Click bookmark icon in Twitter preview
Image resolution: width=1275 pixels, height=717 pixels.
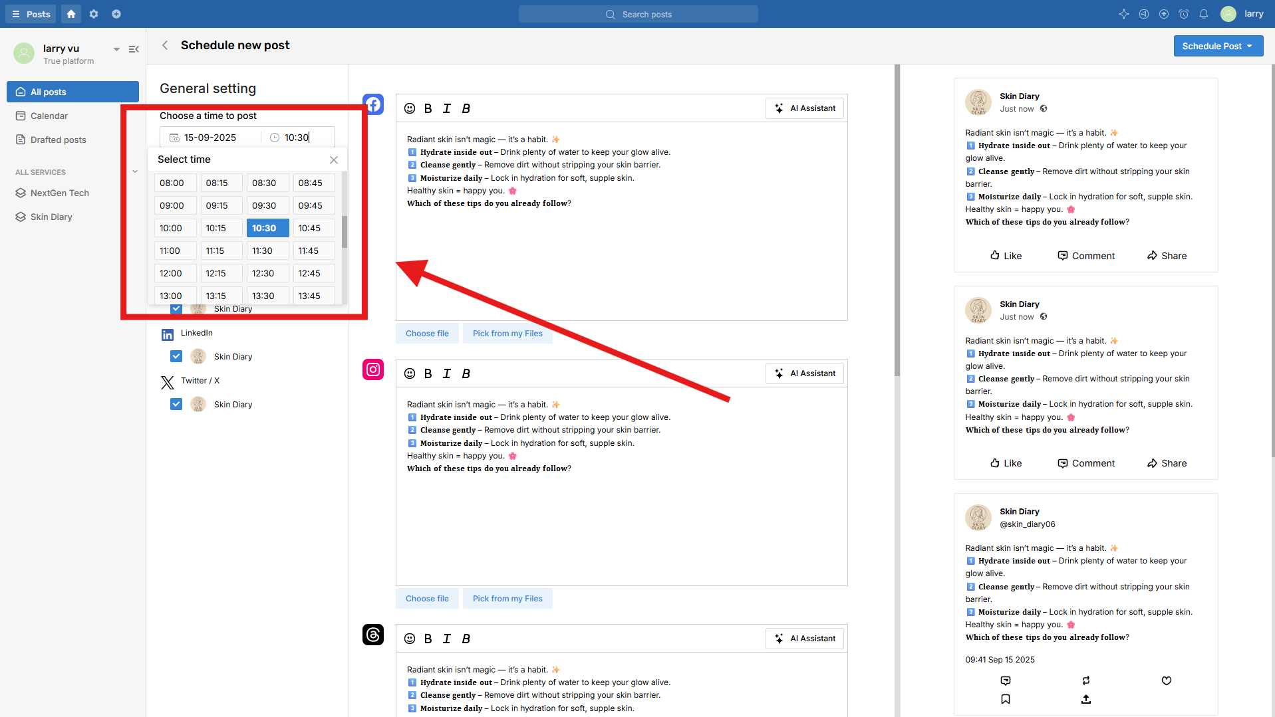[1005, 699]
